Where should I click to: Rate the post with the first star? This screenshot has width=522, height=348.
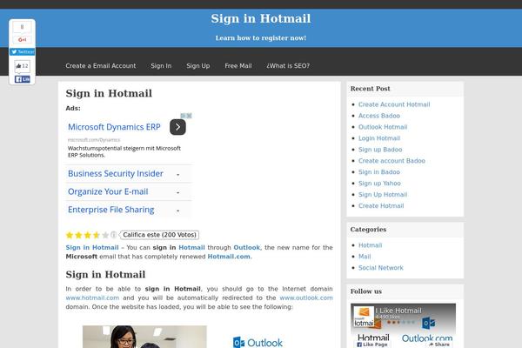tap(70, 235)
